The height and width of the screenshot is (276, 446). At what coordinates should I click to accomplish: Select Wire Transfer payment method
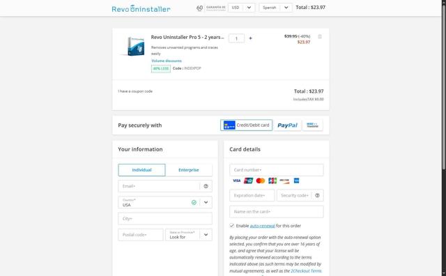[312, 125]
